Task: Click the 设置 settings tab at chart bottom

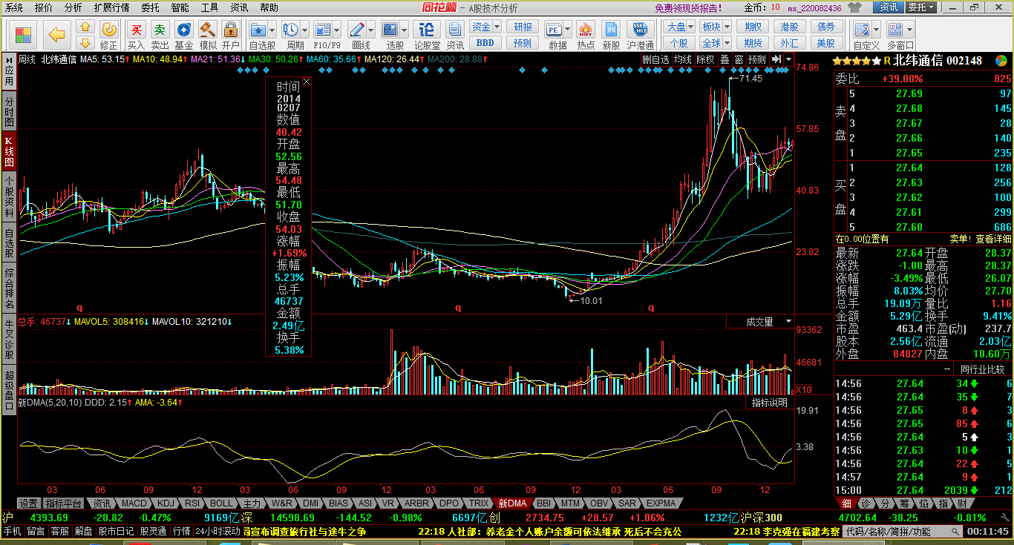Action: 28,503
